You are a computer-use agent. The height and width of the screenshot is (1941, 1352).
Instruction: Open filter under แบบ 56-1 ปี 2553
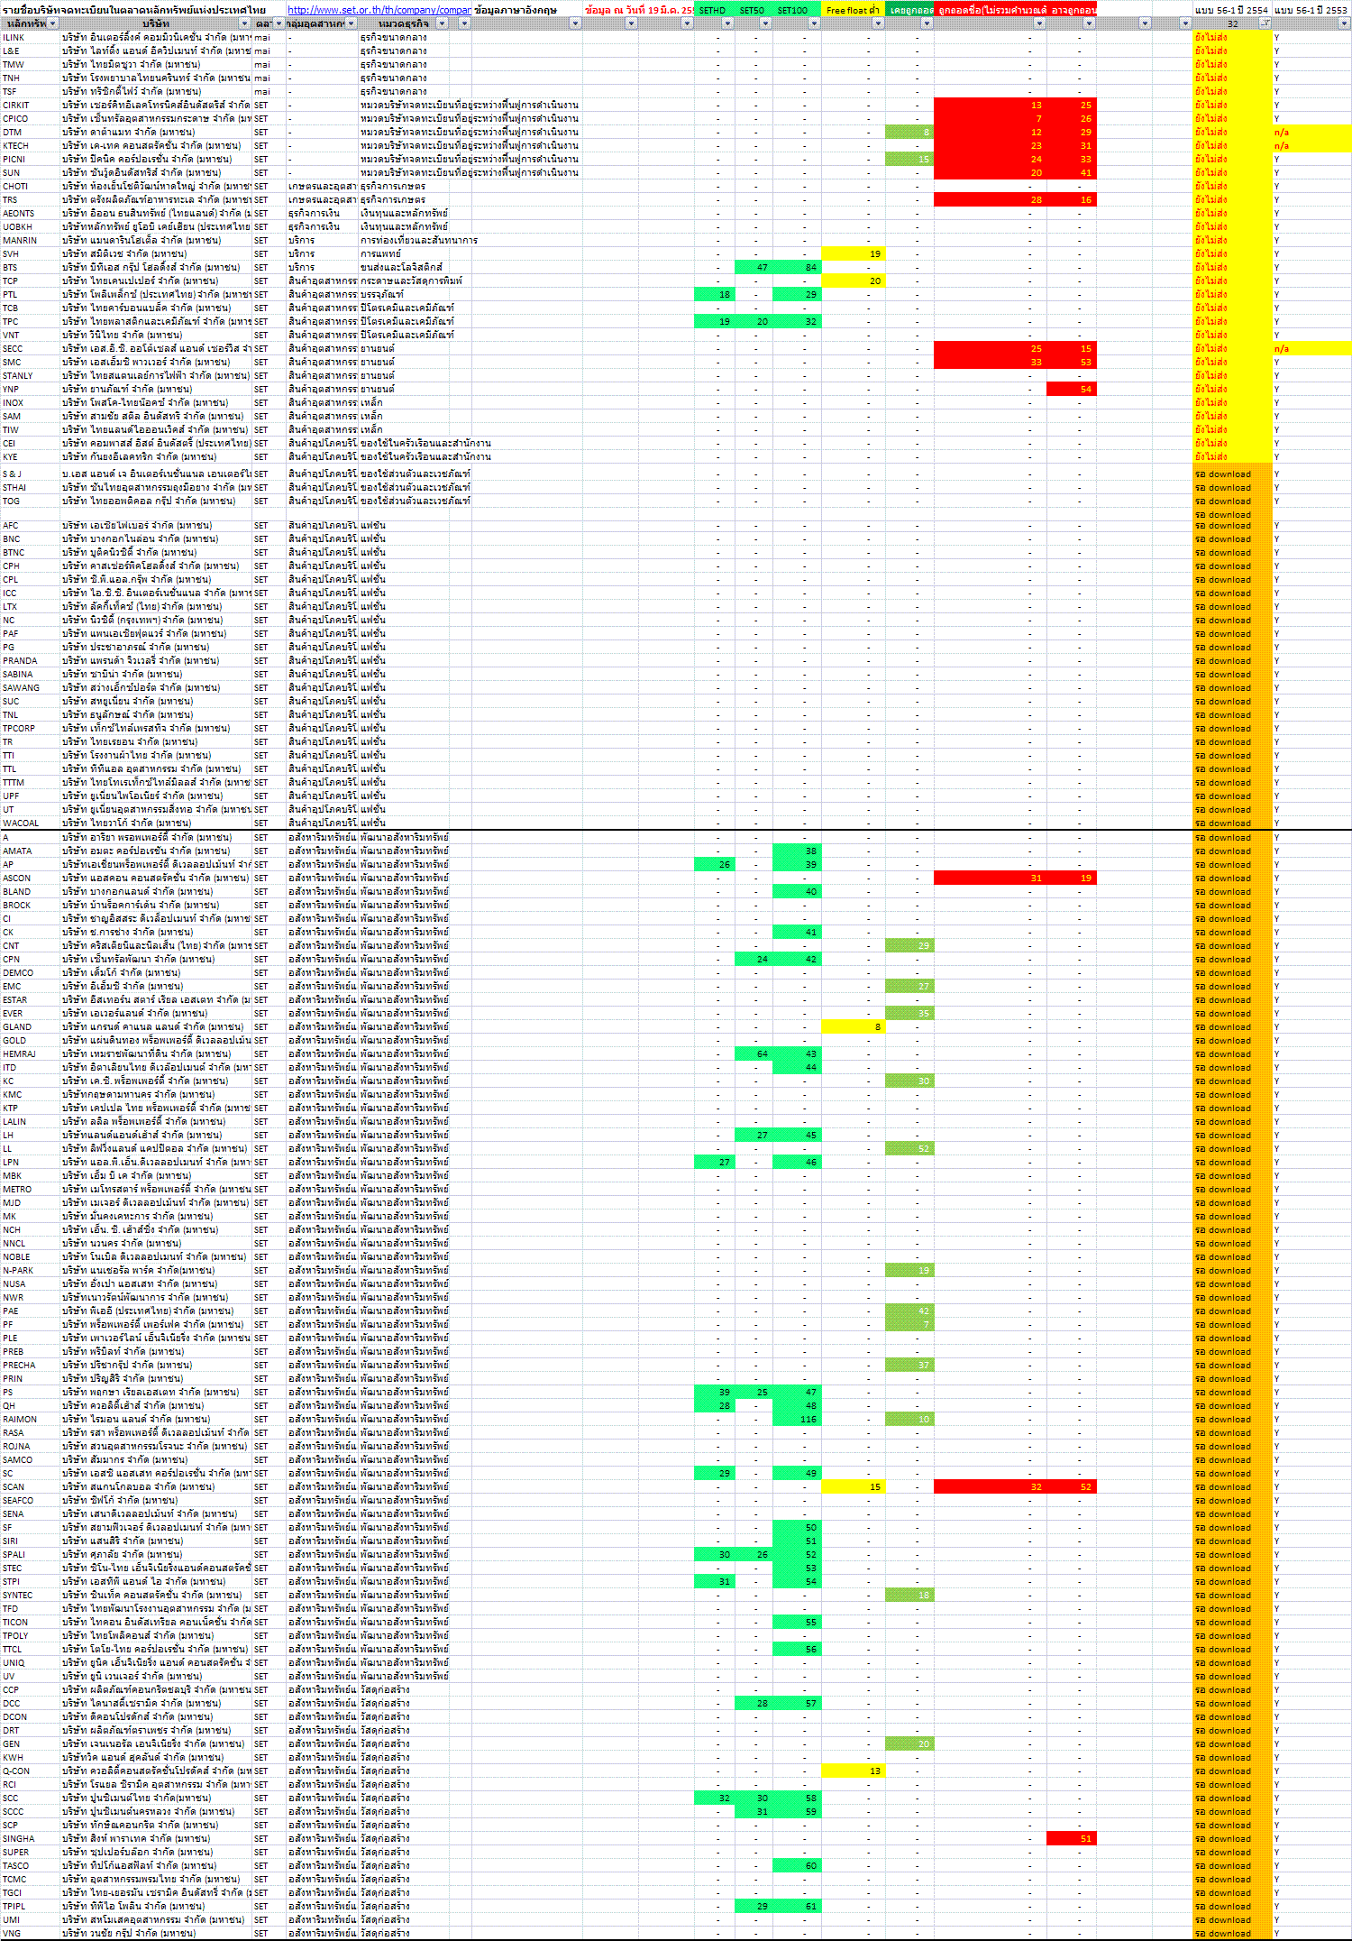pyautogui.click(x=1344, y=23)
